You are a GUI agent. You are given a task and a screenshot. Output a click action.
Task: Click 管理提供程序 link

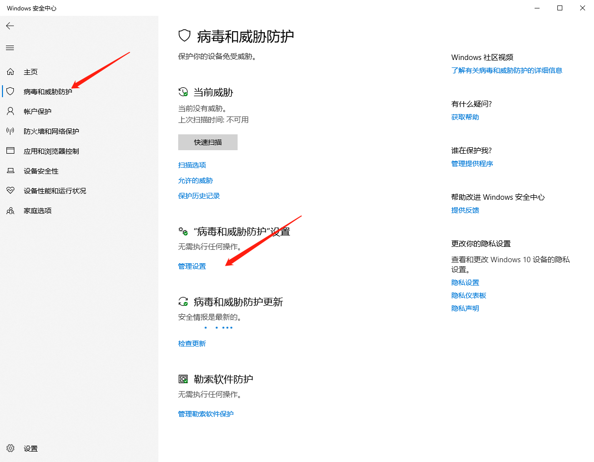coord(472,164)
